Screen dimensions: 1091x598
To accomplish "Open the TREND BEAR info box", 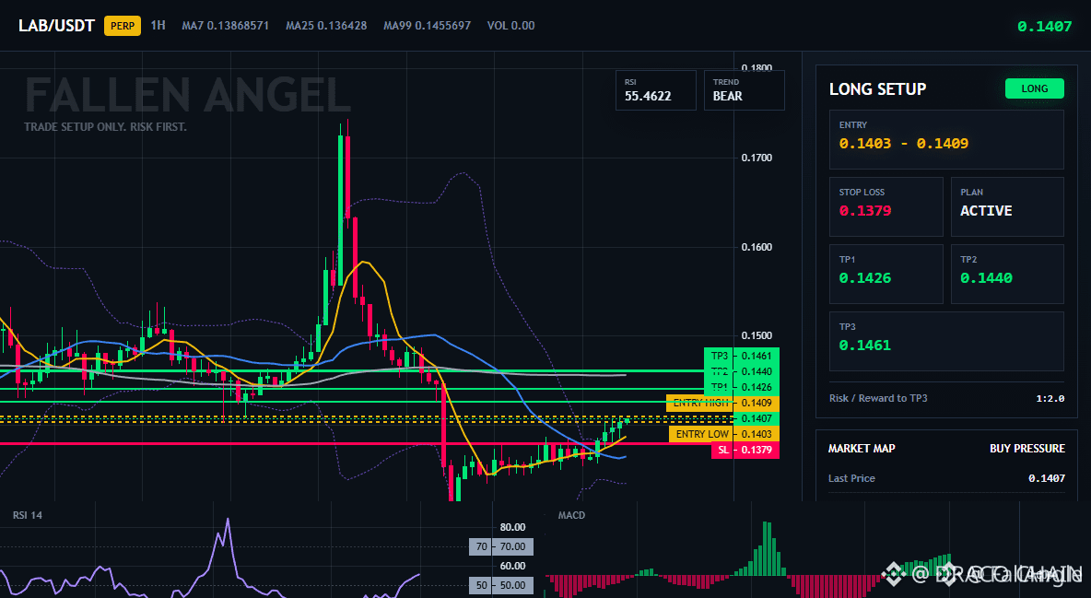I will [744, 89].
